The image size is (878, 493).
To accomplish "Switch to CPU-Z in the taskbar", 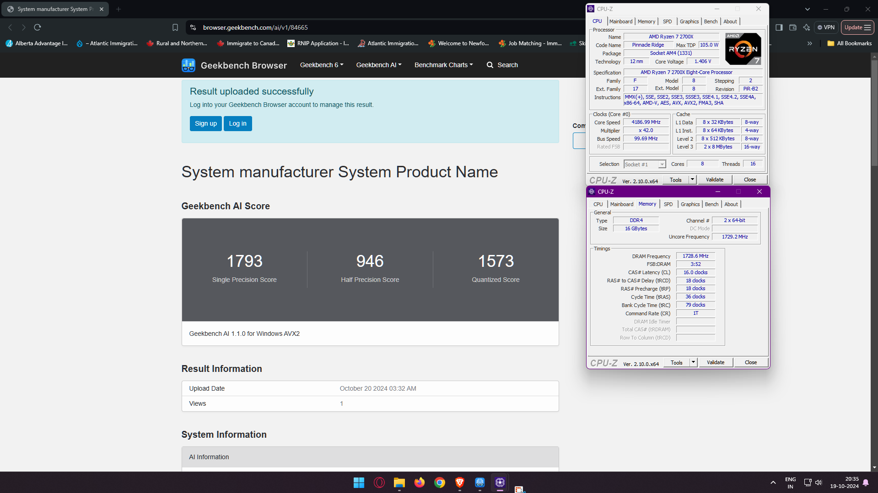I will coord(500,482).
